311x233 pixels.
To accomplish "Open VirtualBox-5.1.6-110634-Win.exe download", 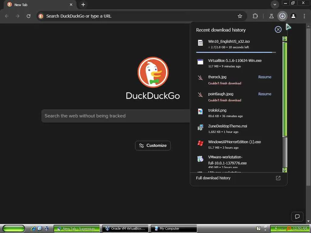I will tap(236, 63).
